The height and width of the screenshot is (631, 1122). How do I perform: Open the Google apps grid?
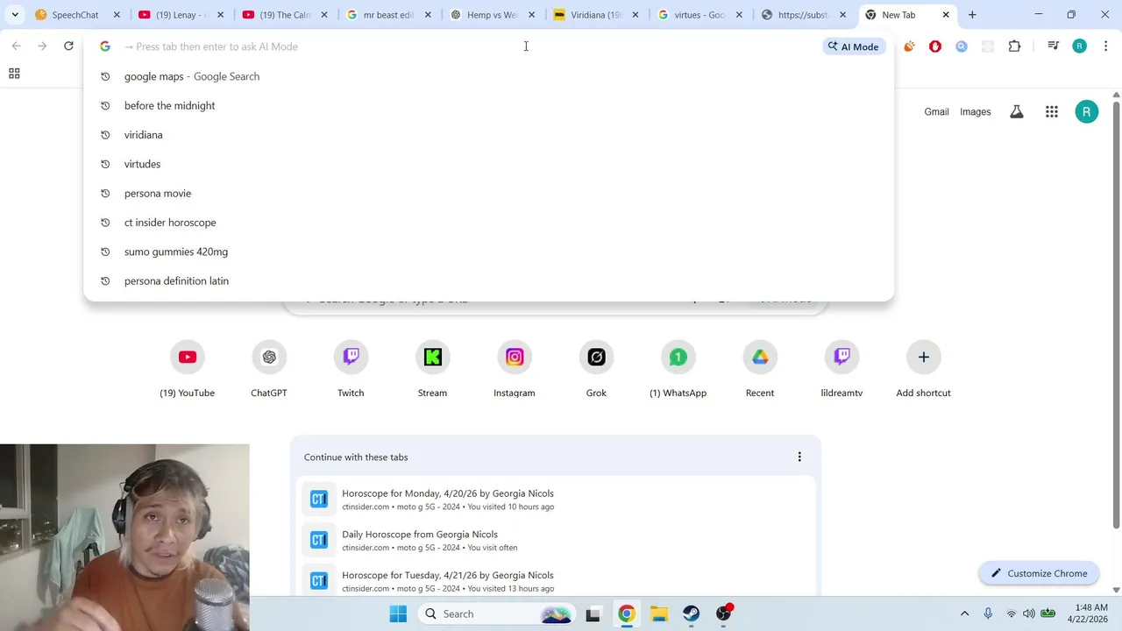click(x=1052, y=111)
